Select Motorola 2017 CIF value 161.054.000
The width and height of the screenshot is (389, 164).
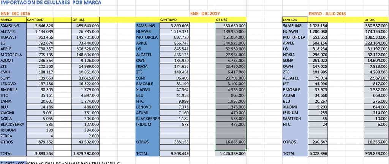[231, 37]
